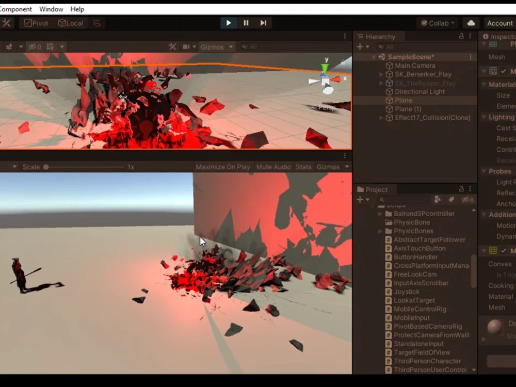Open Scene Gizmos dropdown arrow
This screenshot has height=387, width=516.
[231, 47]
